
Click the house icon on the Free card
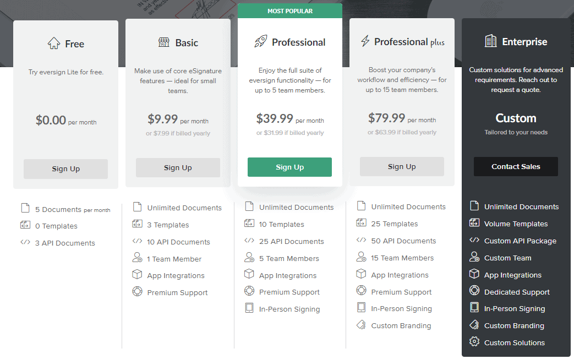pyautogui.click(x=54, y=42)
